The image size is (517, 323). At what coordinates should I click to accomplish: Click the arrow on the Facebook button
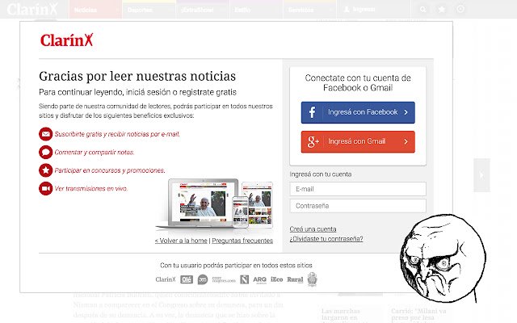(x=406, y=112)
